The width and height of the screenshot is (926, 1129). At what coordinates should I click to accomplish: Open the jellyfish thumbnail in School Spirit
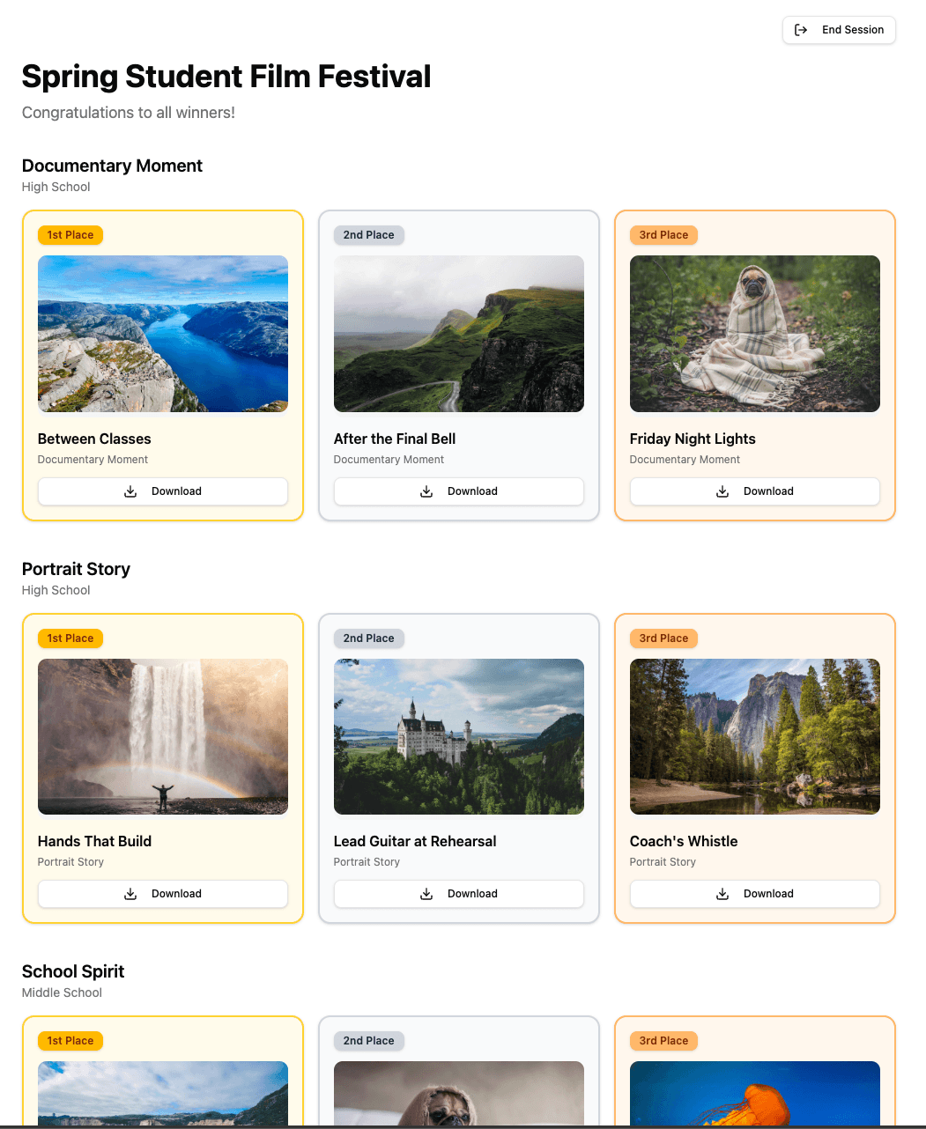(755, 1094)
